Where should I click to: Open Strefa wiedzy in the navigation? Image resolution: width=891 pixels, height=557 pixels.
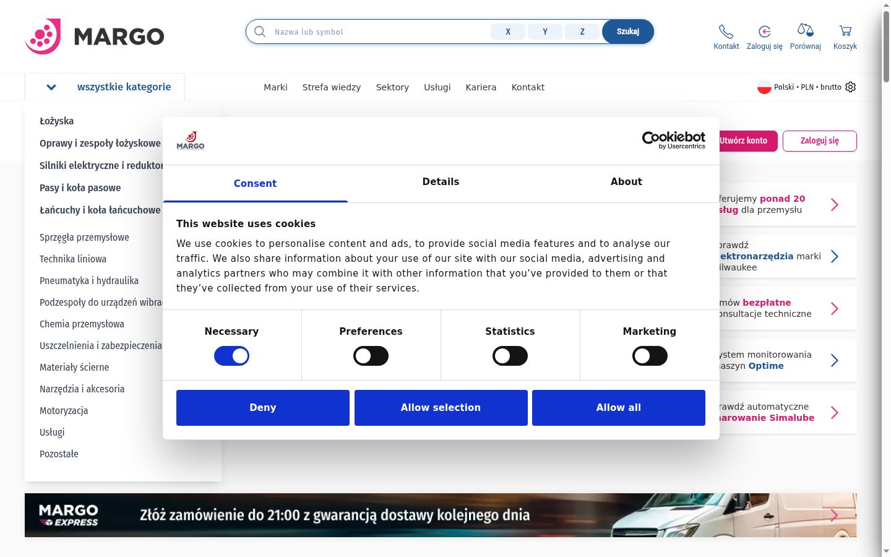pos(332,87)
